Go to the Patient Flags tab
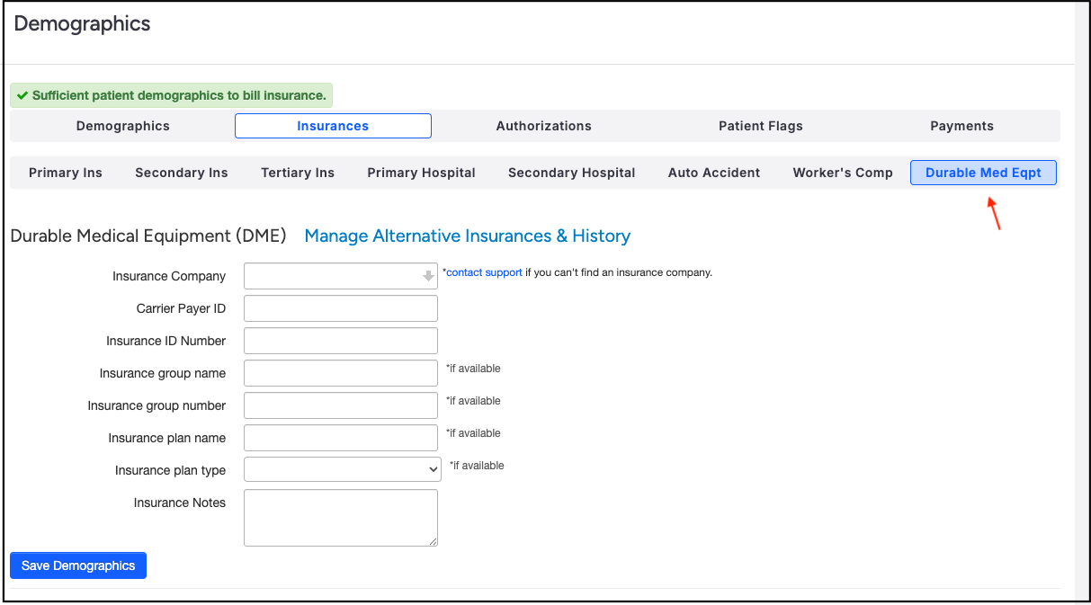Viewport: 1091px width, 605px height. (760, 126)
